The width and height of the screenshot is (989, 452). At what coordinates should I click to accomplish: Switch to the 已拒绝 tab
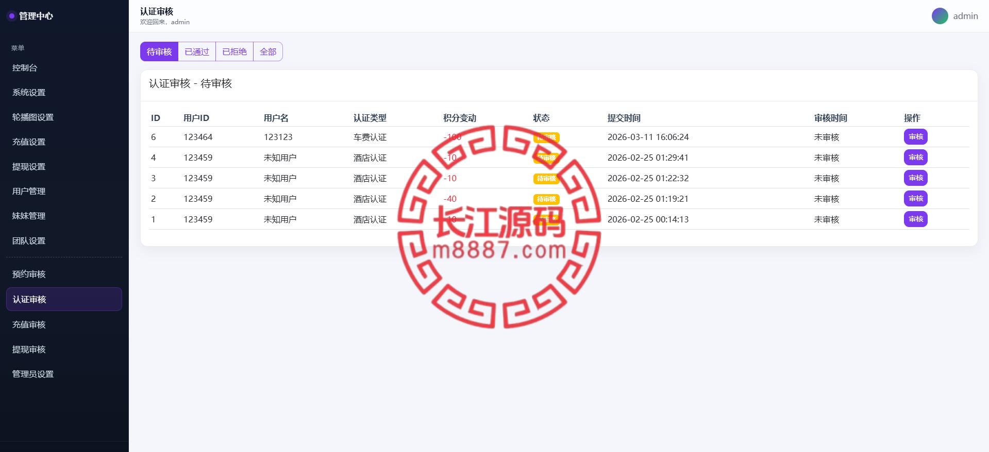point(234,51)
